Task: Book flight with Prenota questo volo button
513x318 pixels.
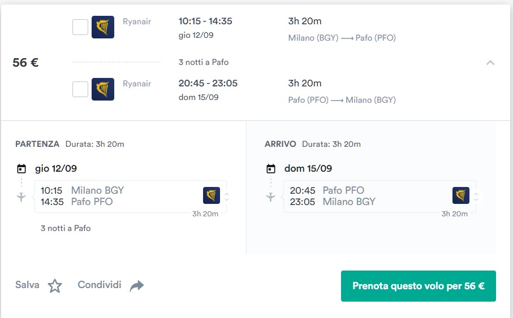Action: [418, 286]
